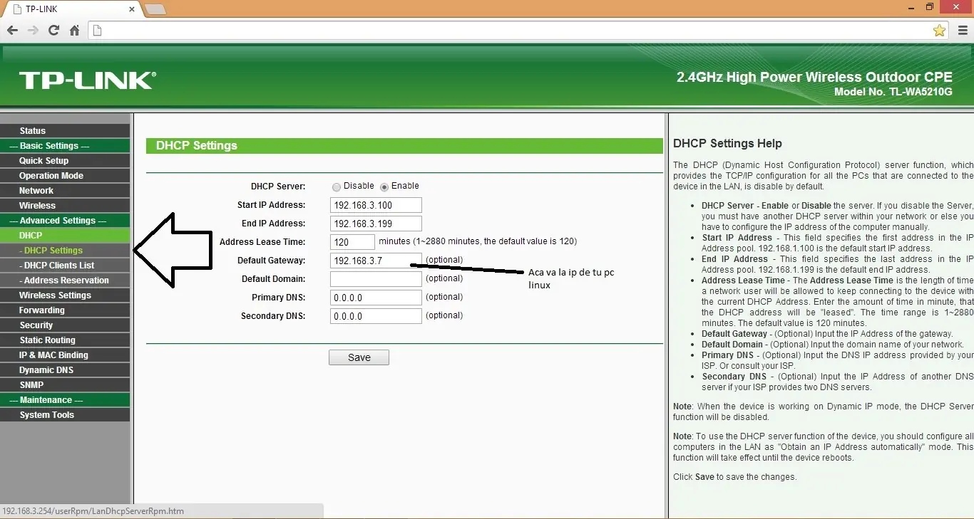Click the 'Advanced Settings' section header
The image size is (974, 519).
[65, 221]
